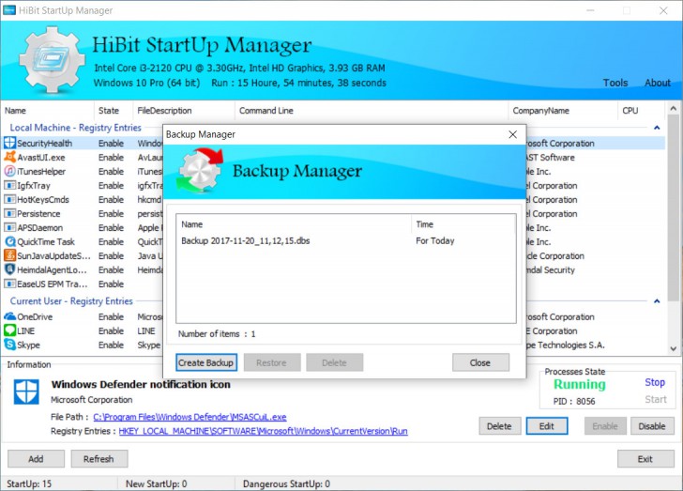Click AVAST Software company cell

coord(551,157)
